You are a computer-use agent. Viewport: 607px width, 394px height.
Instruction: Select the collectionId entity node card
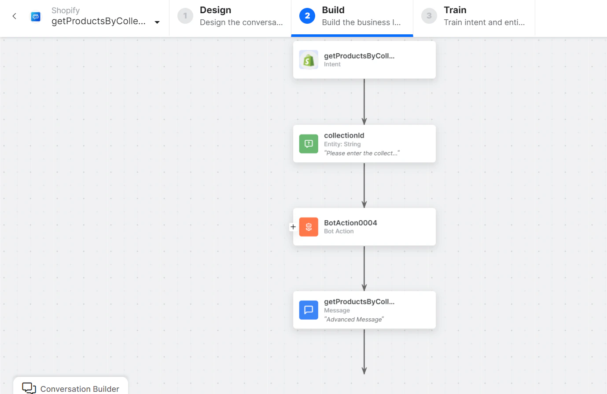pos(364,144)
